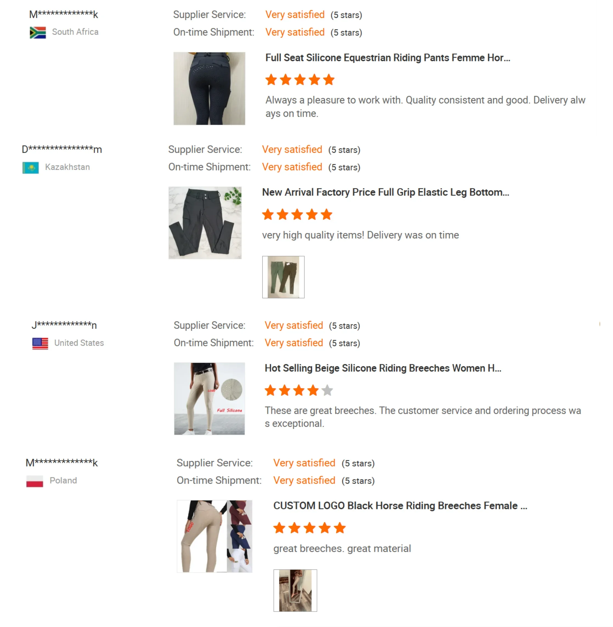View navy riding pants product thumbnail
Screen dimensions: 613x627
(x=209, y=89)
